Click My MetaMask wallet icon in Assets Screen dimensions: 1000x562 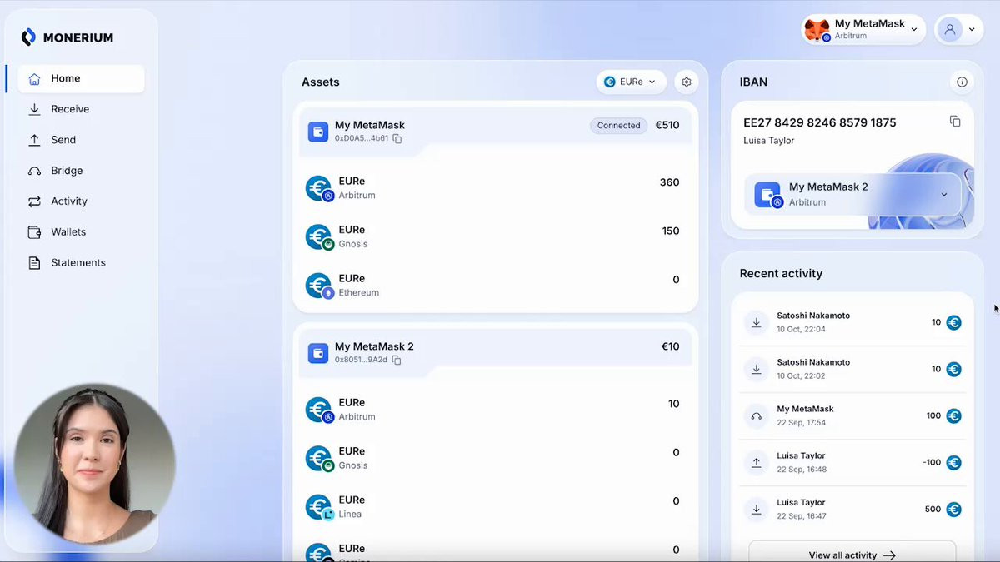[318, 132]
